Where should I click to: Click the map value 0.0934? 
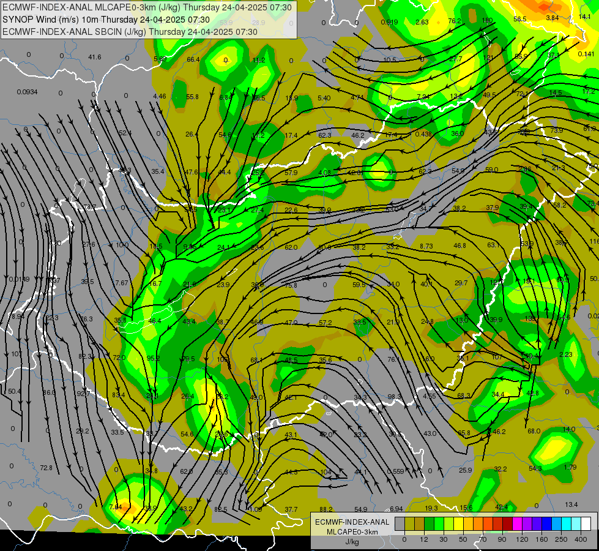click(27, 92)
